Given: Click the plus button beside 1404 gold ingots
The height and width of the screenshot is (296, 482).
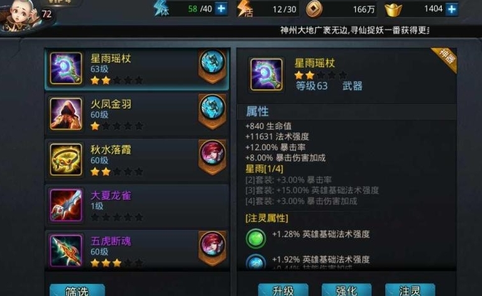Looking at the screenshot, I should [452, 9].
